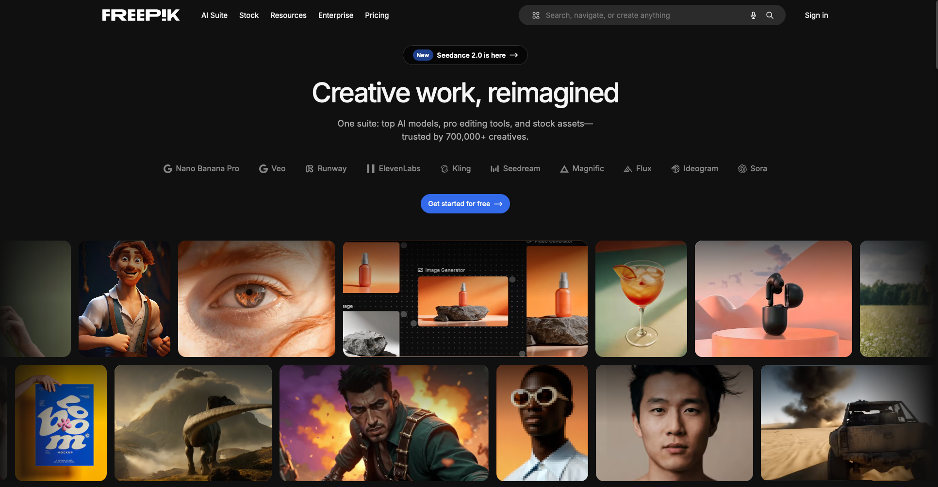The height and width of the screenshot is (487, 938).
Task: Open the desert truck thumbnail
Action: (x=847, y=423)
